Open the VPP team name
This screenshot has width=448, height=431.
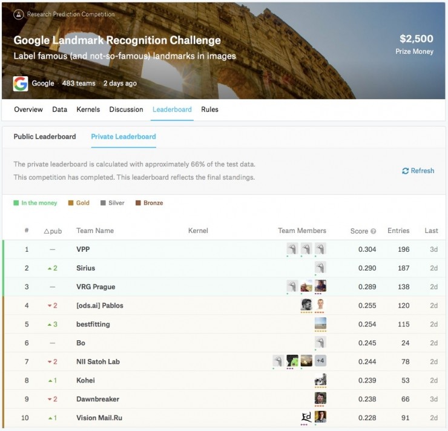pyautogui.click(x=83, y=249)
